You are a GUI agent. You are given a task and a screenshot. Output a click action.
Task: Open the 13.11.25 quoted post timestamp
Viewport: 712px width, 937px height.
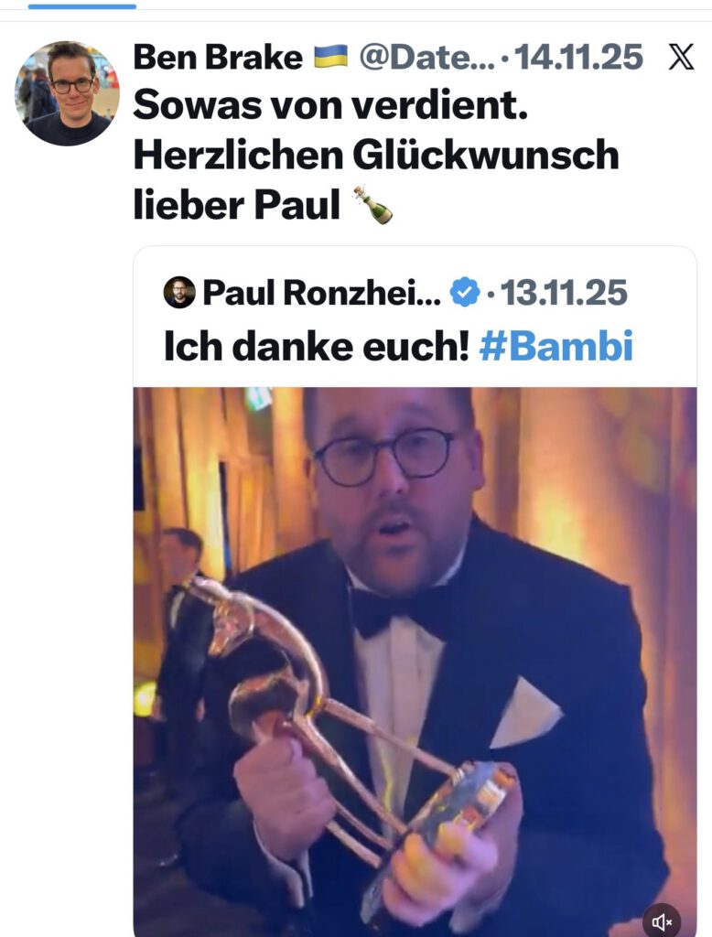(x=563, y=292)
